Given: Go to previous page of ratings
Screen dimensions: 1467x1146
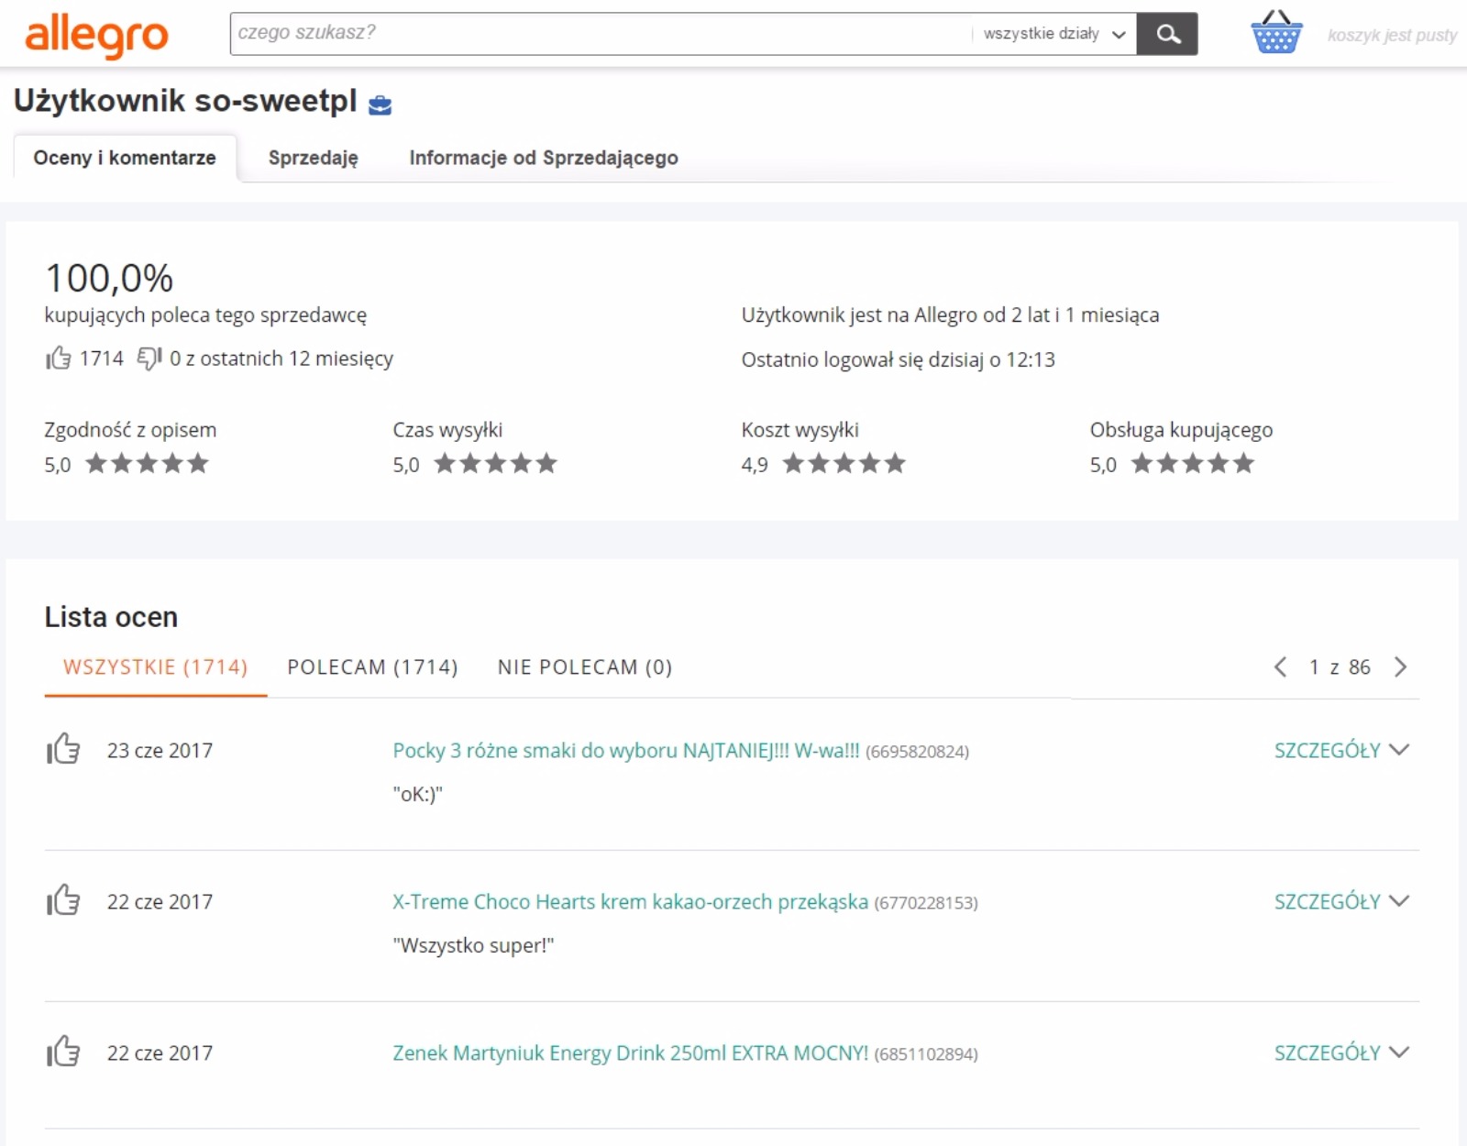Looking at the screenshot, I should pyautogui.click(x=1281, y=667).
